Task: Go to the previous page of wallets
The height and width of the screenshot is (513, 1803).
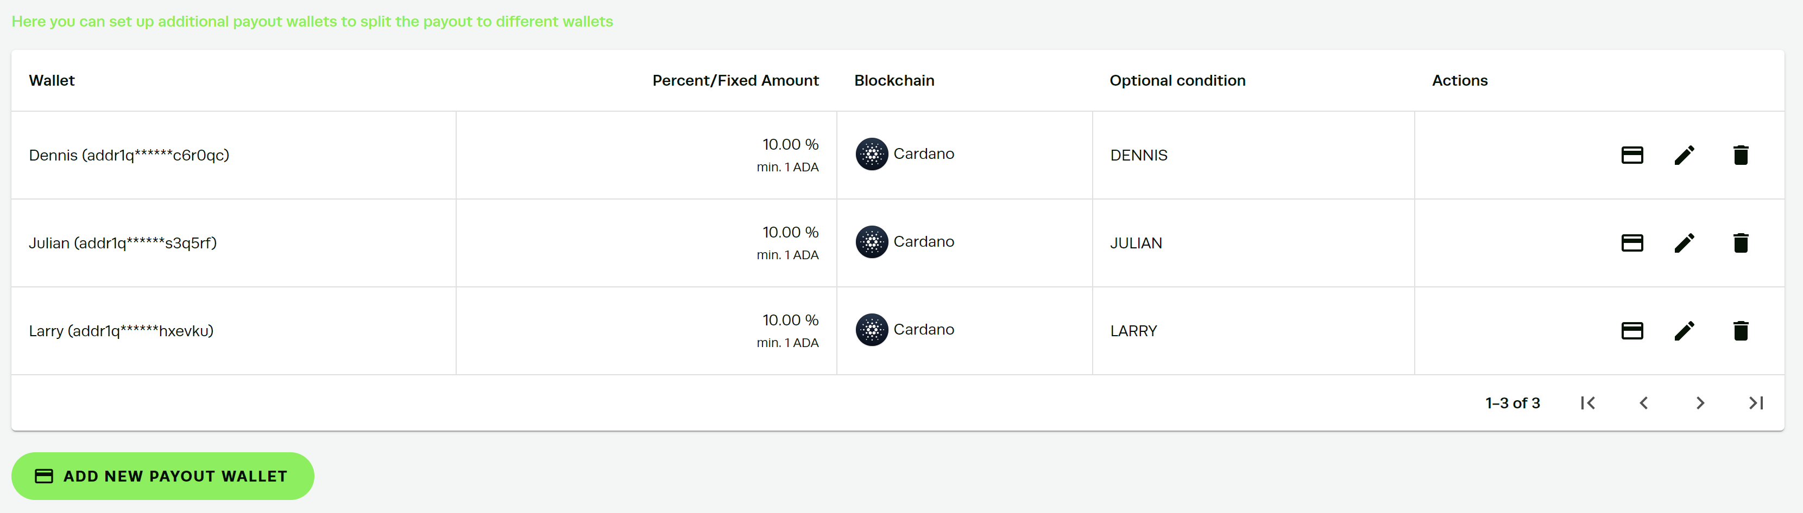Action: click(1643, 403)
